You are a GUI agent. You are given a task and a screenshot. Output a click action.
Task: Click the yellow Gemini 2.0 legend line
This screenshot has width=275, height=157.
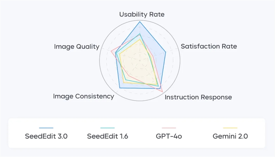point(230,128)
